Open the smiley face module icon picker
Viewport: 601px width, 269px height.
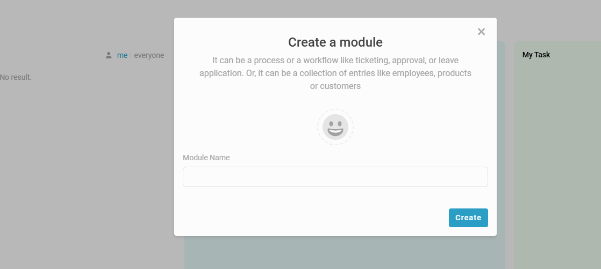335,127
